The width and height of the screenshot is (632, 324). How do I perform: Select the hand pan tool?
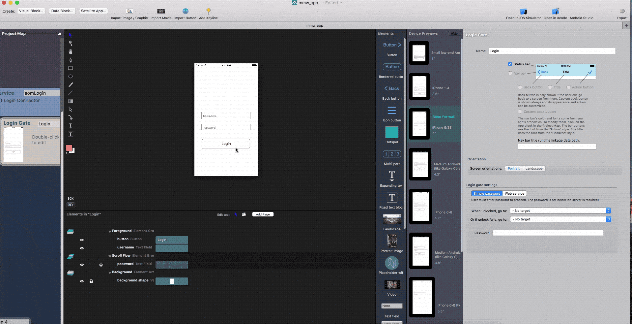pos(71,51)
